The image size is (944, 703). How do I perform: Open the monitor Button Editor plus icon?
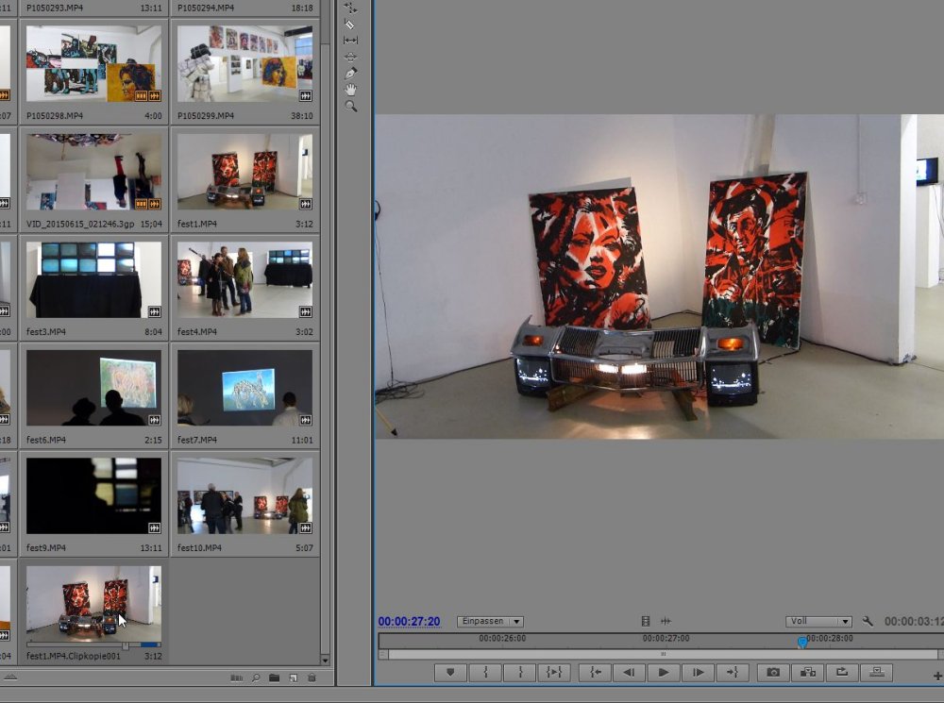point(937,677)
